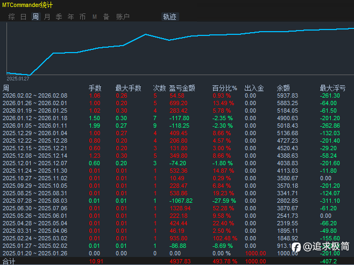This screenshot has width=354, height=265.
Task: Click max floating loss -311.10
Action: pyautogui.click(x=330, y=201)
